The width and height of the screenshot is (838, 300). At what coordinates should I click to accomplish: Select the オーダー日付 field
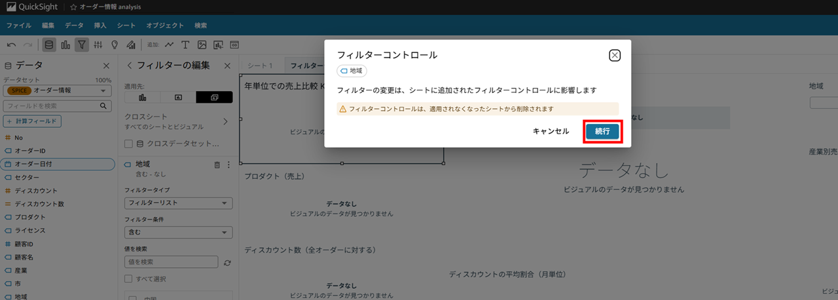[58, 164]
